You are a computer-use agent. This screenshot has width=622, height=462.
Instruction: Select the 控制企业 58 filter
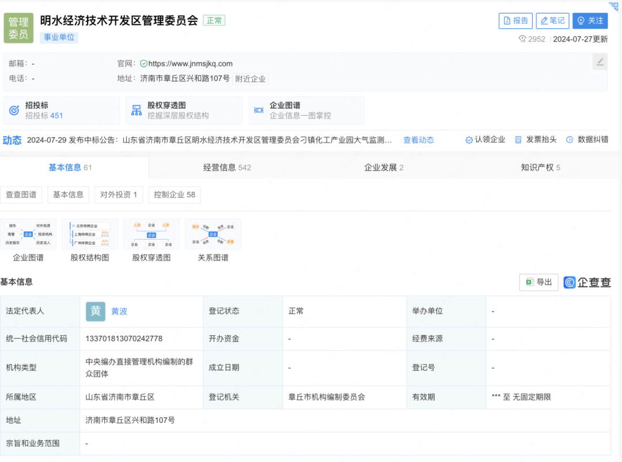click(x=174, y=195)
